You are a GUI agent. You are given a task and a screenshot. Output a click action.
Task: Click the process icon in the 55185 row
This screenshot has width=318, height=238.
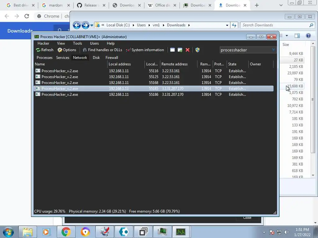click(x=38, y=88)
